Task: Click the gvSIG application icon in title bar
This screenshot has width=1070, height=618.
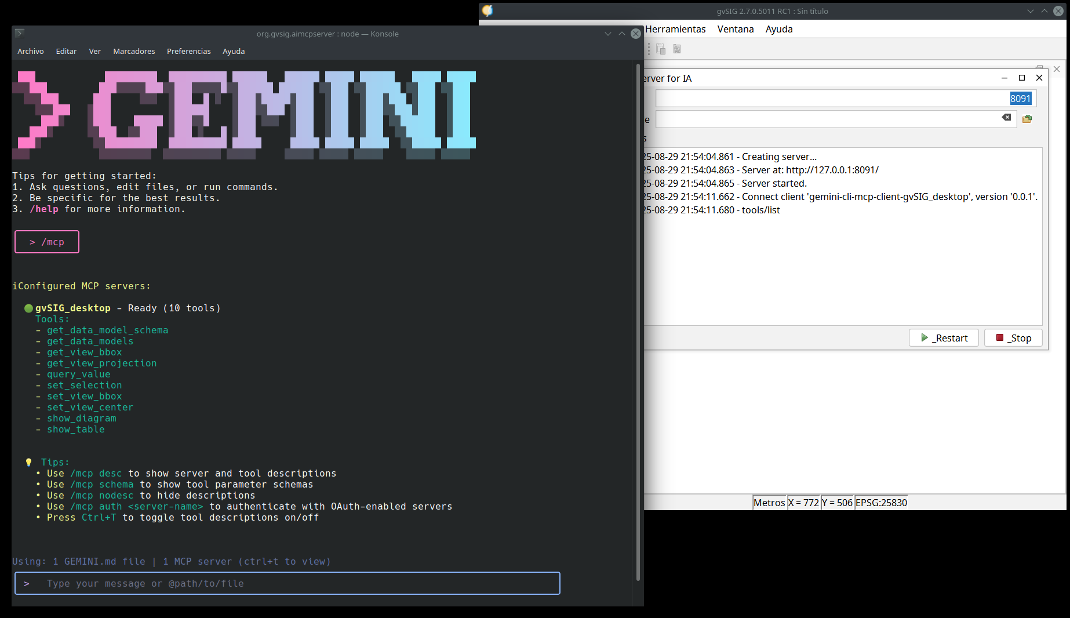Action: click(x=487, y=11)
